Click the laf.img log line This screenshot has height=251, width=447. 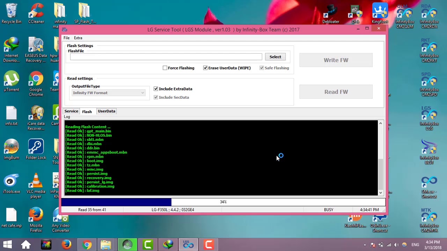(82, 191)
